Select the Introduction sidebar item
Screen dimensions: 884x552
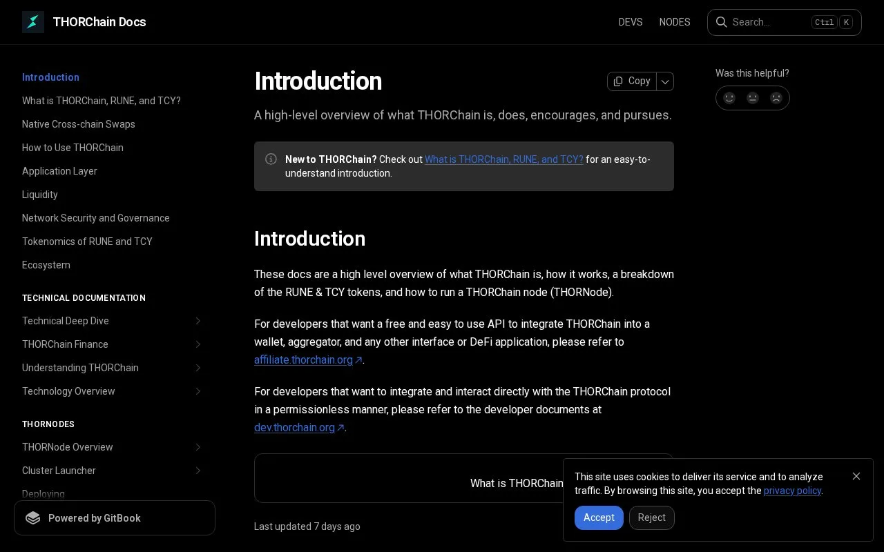(50, 77)
